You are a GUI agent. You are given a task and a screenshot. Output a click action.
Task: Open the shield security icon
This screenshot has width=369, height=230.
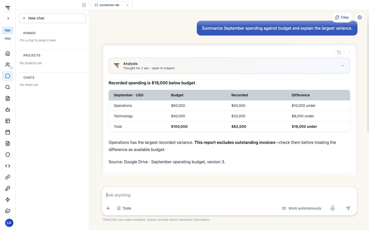pos(8,155)
